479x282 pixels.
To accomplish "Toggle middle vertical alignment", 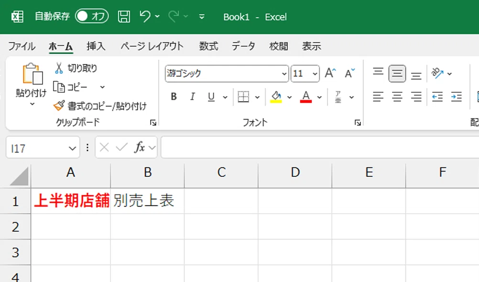I will 397,74.
